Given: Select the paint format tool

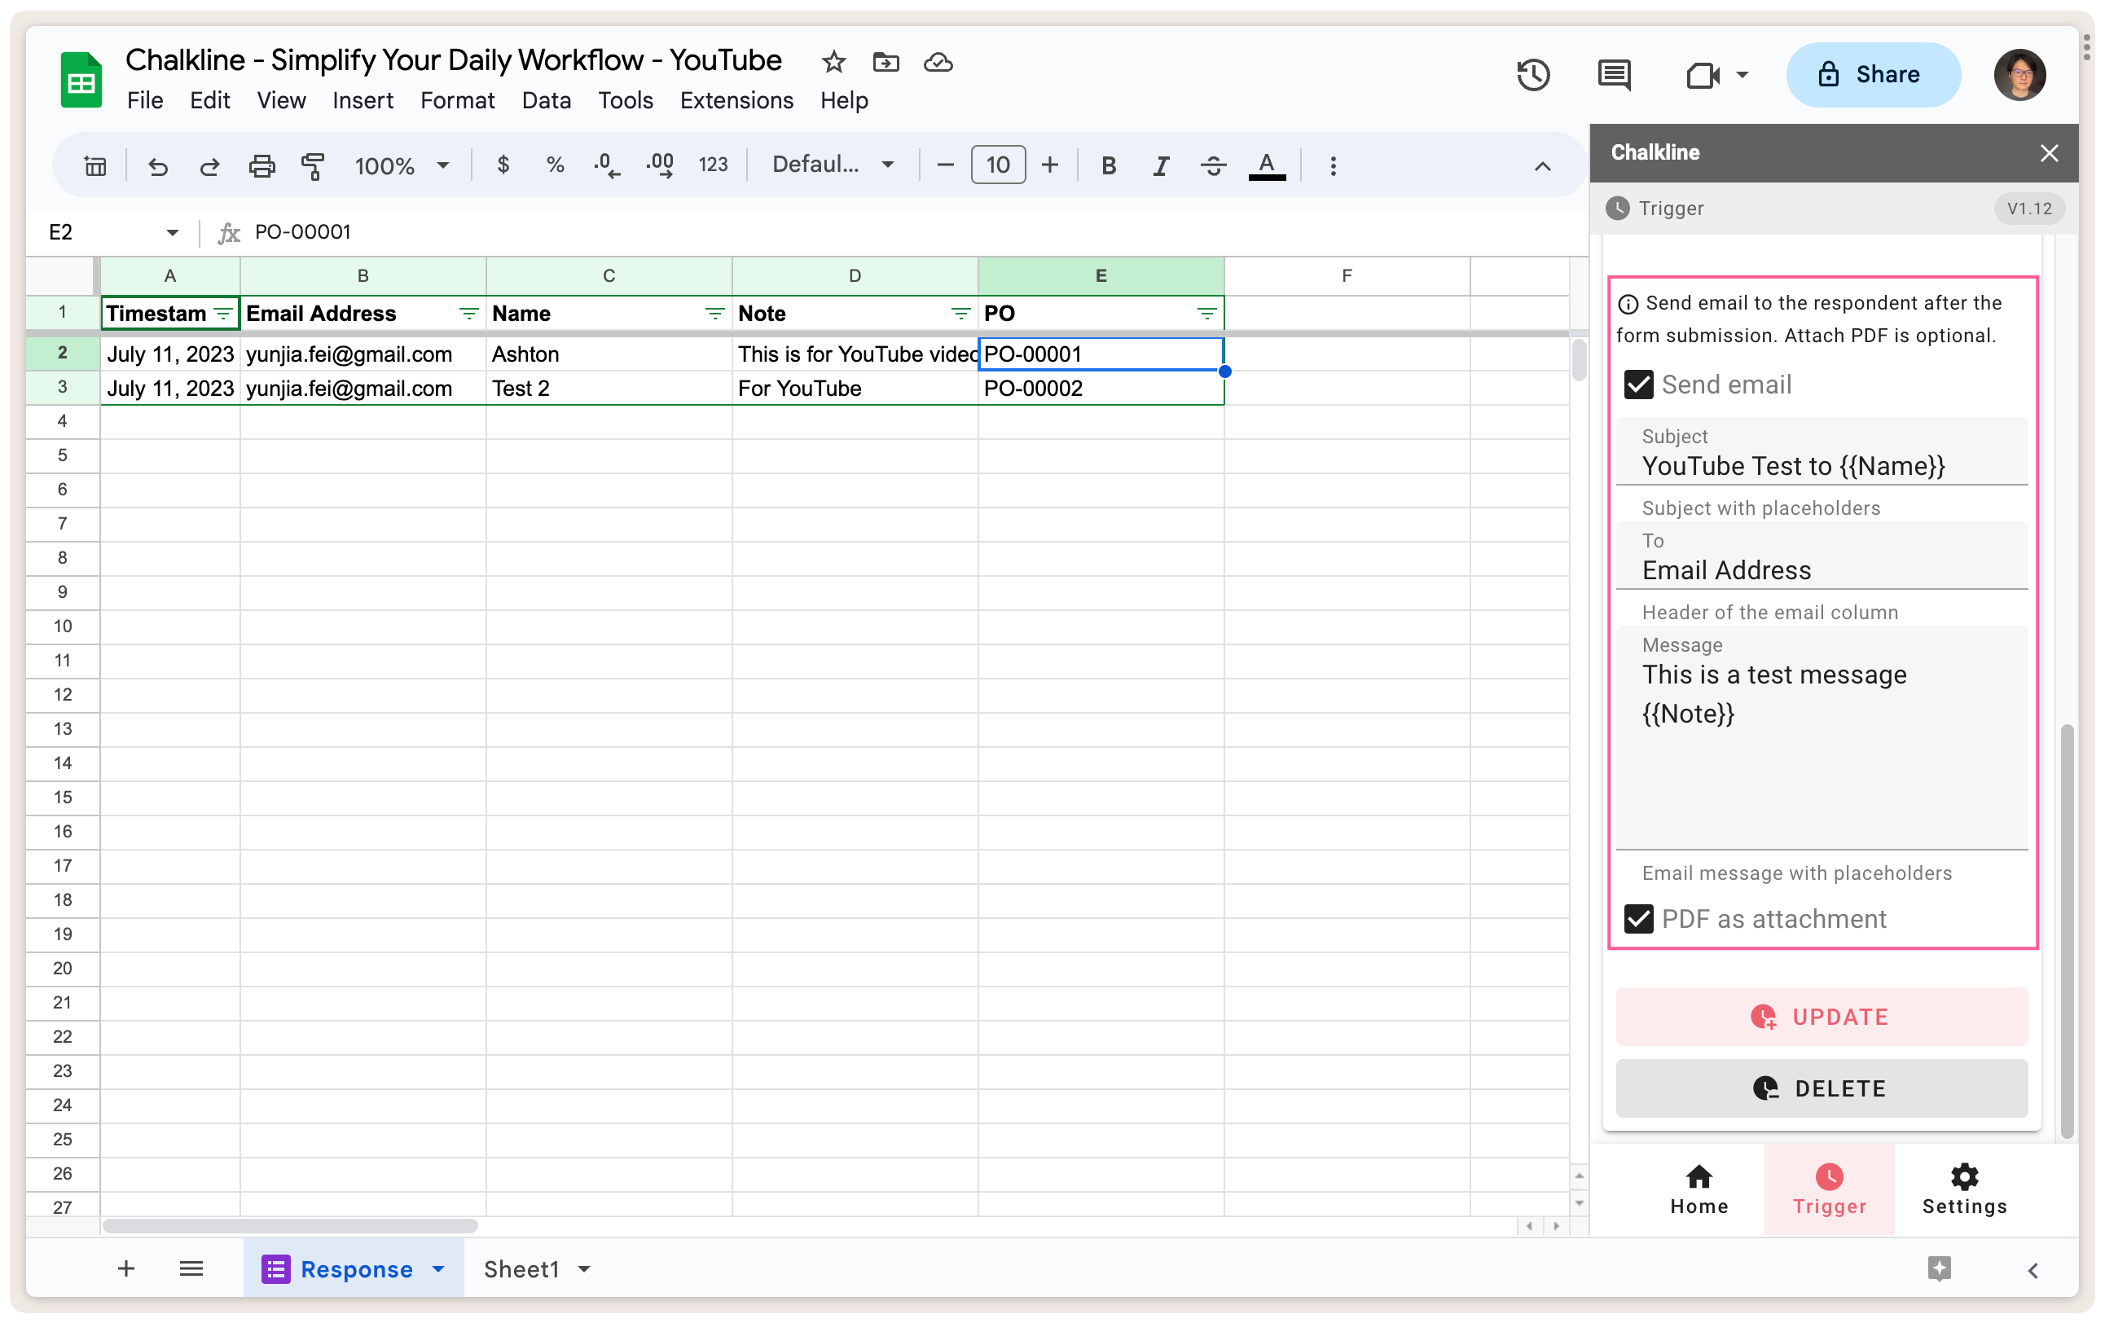Looking at the screenshot, I should coord(312,166).
